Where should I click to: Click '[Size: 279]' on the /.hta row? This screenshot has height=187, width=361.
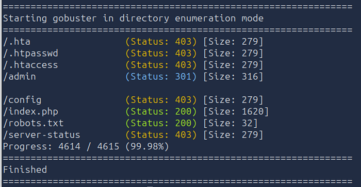click(233, 42)
